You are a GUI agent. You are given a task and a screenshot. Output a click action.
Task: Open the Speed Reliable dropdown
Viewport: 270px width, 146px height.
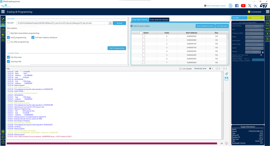(x=254, y=48)
